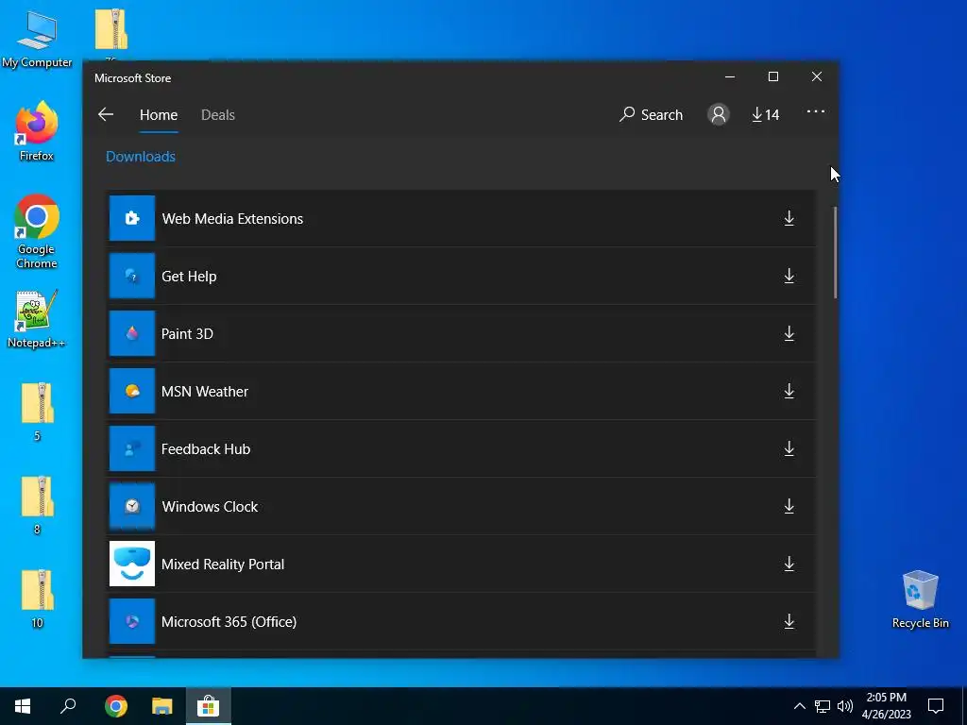Image resolution: width=967 pixels, height=725 pixels.
Task: Select Windows Clock row text
Action: pyautogui.click(x=210, y=507)
